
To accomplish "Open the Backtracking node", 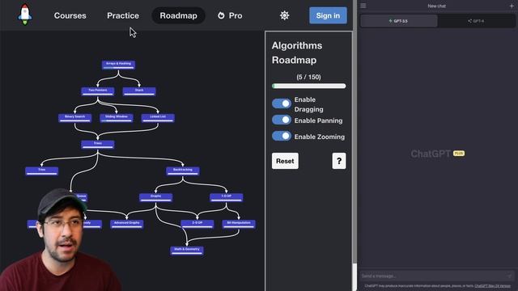I will click(183, 171).
